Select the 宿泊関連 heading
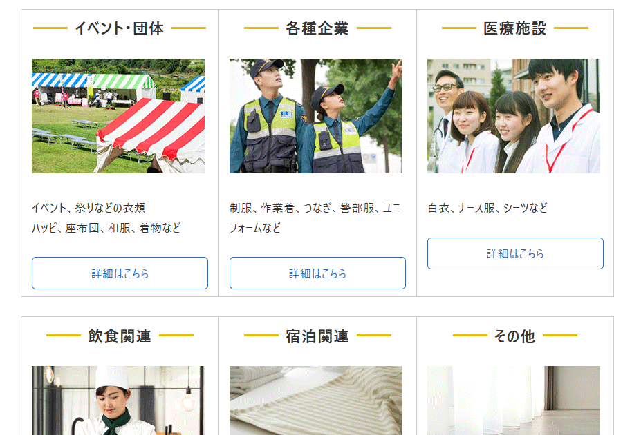The width and height of the screenshot is (632, 435). coord(317,336)
